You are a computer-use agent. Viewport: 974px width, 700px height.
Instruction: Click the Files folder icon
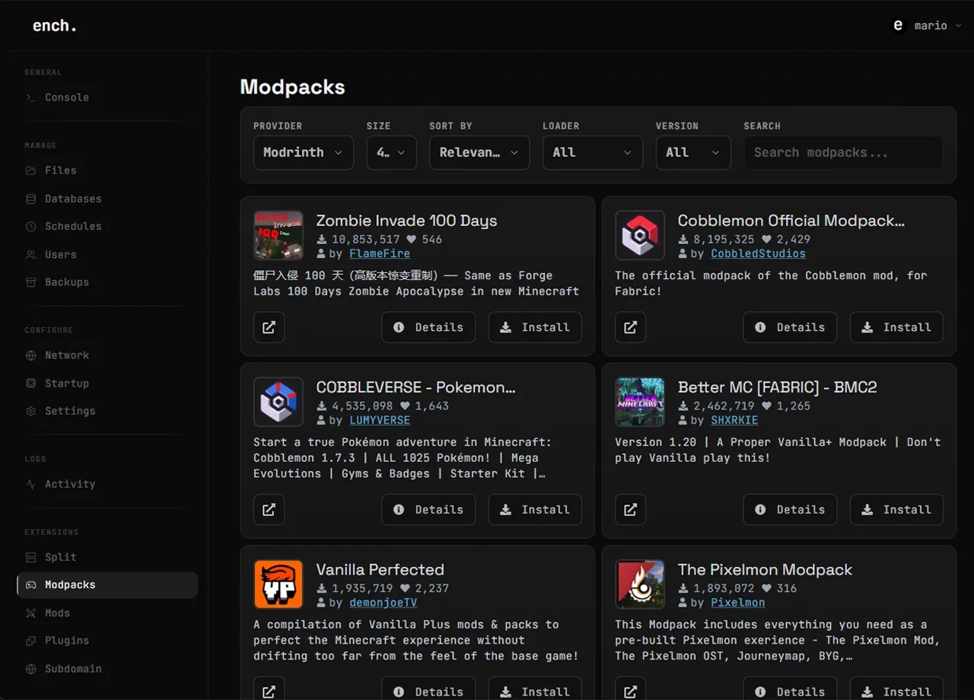30,170
